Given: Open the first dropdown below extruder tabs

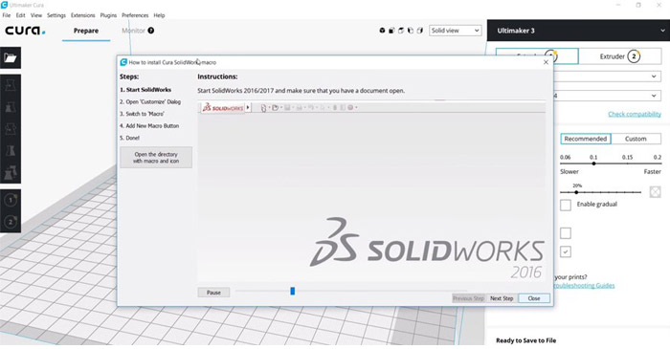Looking at the screenshot, I should pyautogui.click(x=608, y=76).
